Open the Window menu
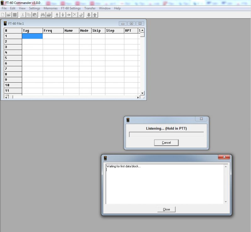Screen dimensions: 251x232 click(x=105, y=8)
